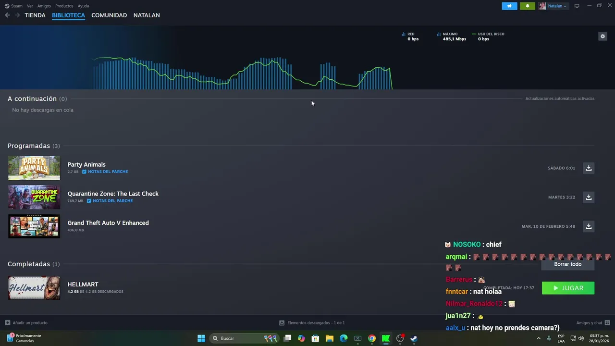Download Quarantine Zone update now

tap(589, 197)
